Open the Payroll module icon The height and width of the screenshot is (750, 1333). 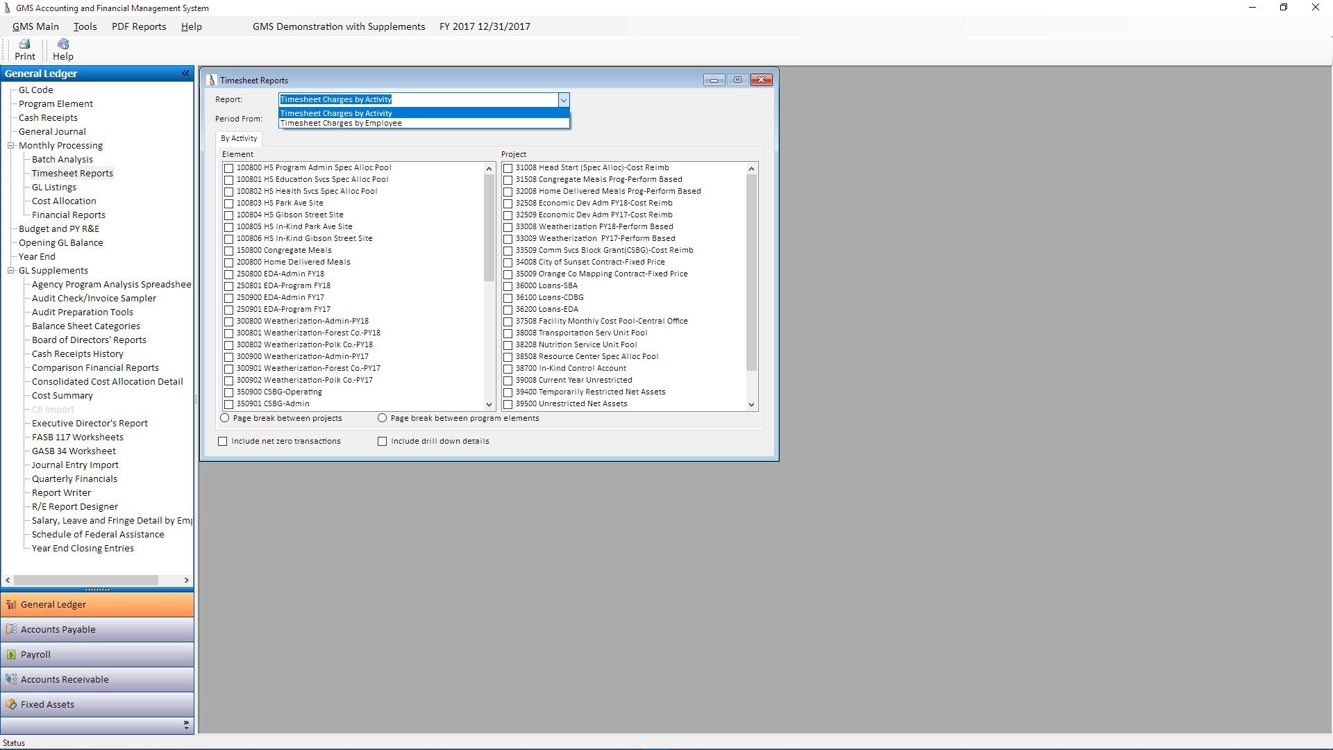pos(11,654)
